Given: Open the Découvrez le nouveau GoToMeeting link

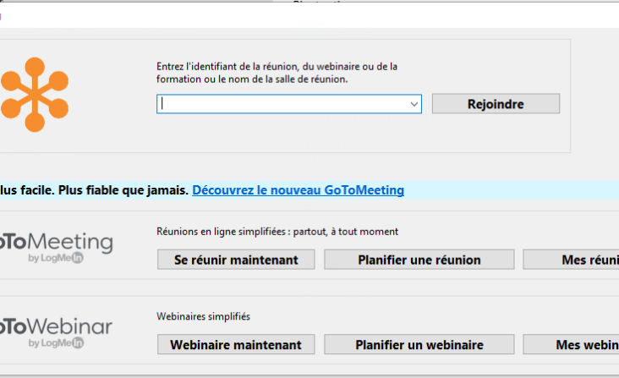Looking at the screenshot, I should [x=298, y=190].
